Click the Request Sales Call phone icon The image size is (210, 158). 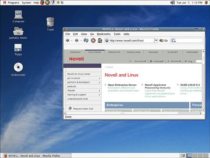(70, 108)
